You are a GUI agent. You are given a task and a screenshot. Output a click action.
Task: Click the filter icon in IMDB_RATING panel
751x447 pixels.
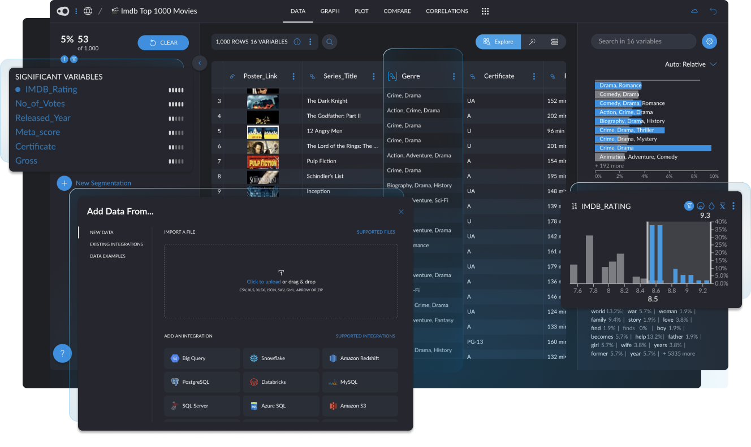tap(689, 206)
